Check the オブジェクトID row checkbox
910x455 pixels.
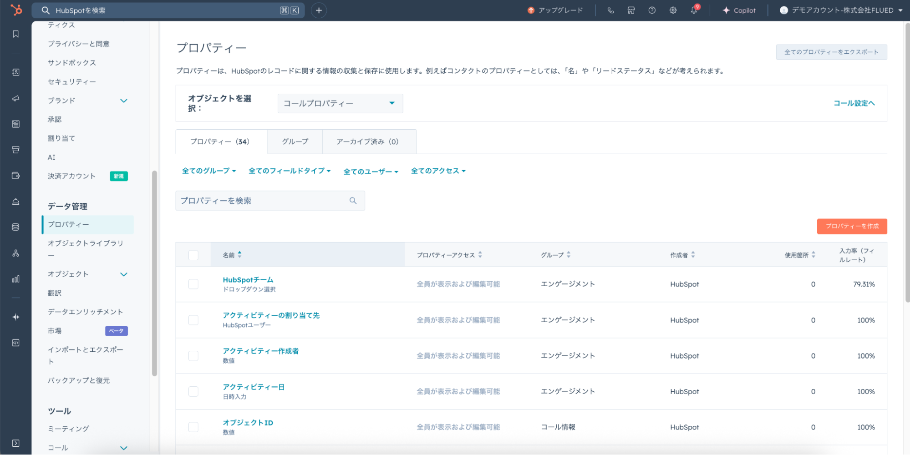point(193,427)
